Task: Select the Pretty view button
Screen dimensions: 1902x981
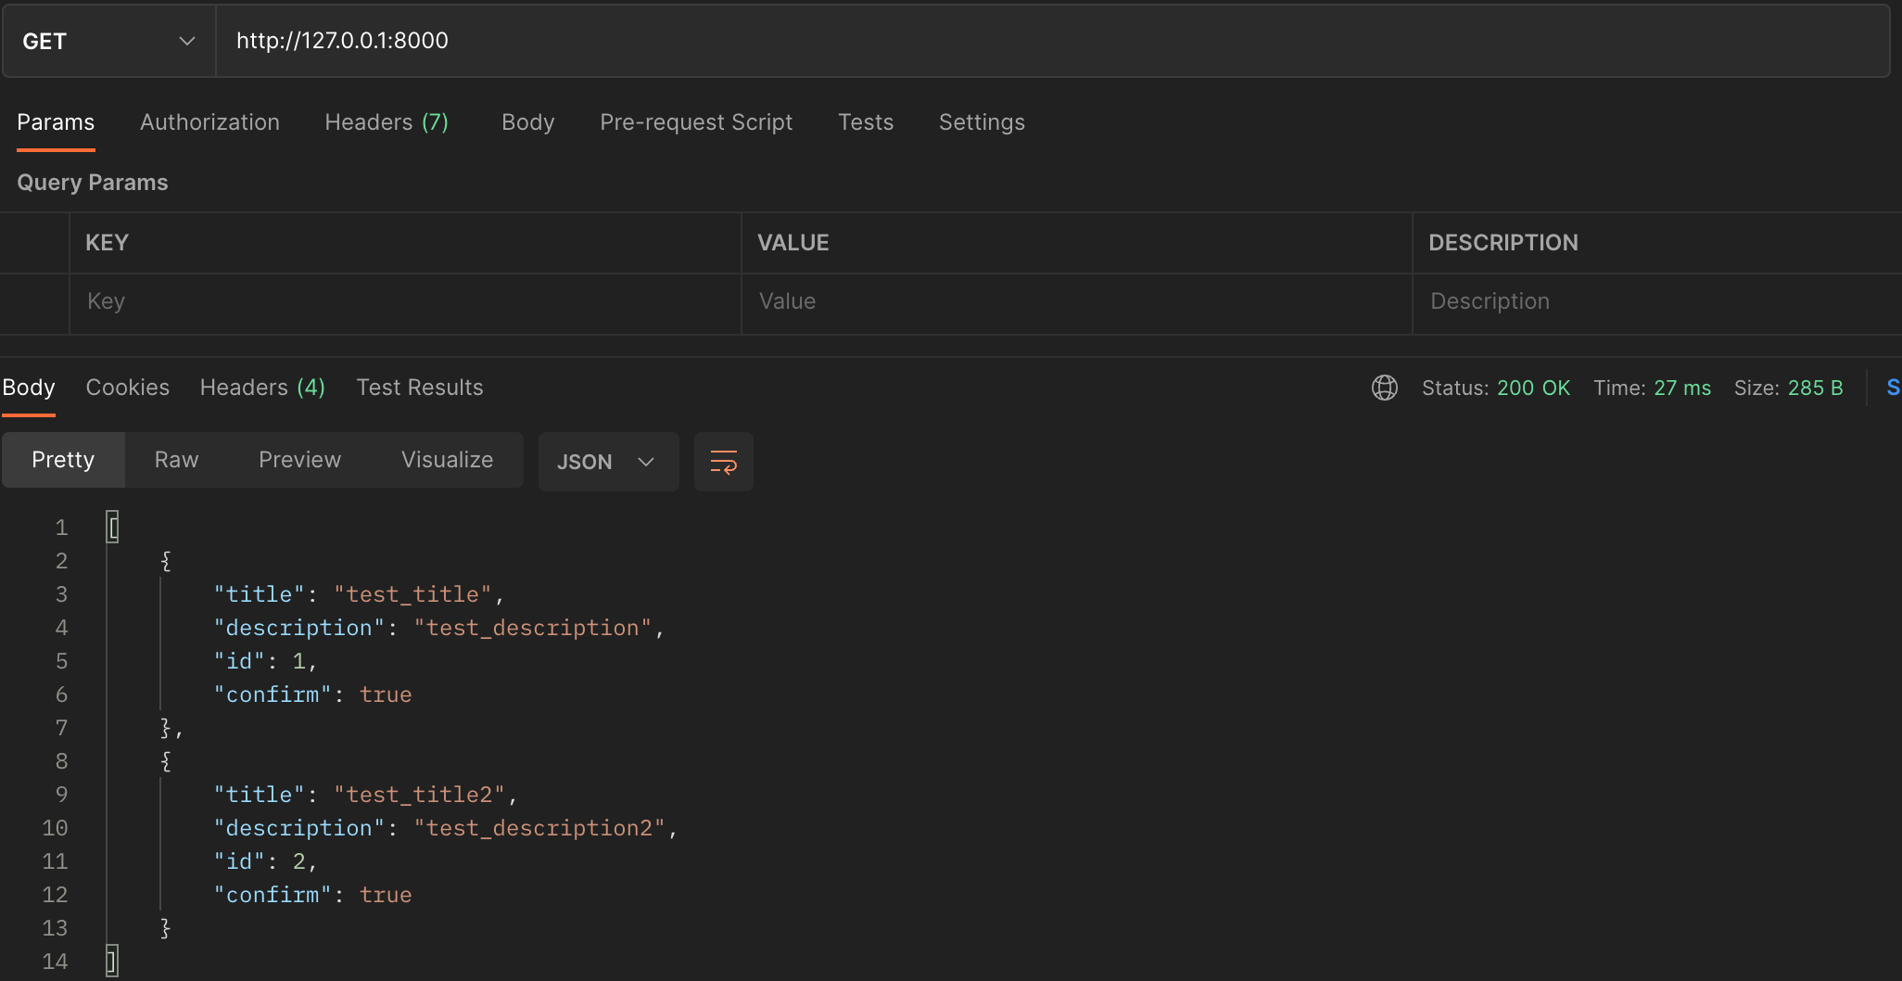Action: tap(63, 460)
